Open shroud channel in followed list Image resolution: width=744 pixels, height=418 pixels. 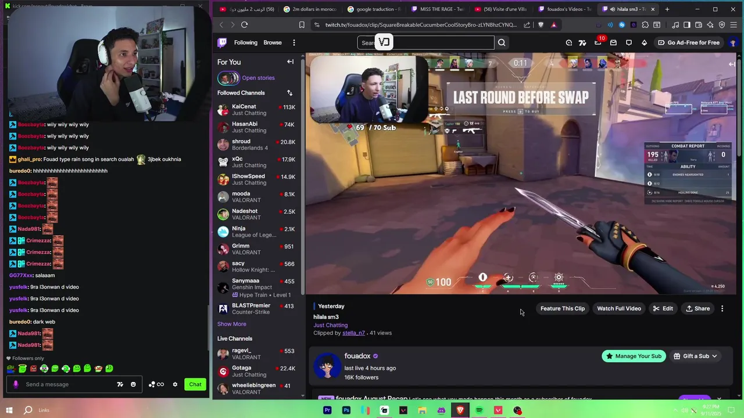click(x=256, y=145)
